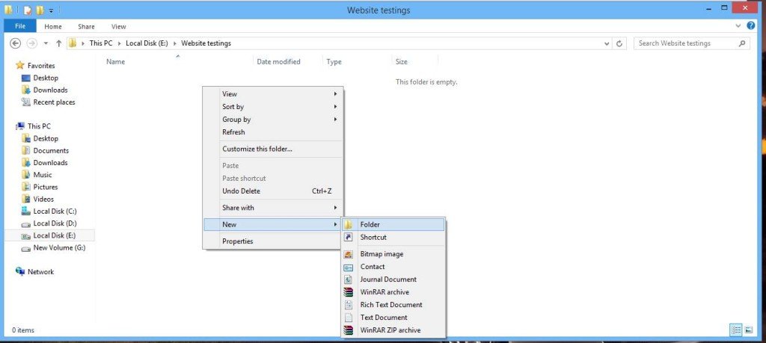
Task: Expand the ribbon with the chevron
Action: [x=738, y=25]
